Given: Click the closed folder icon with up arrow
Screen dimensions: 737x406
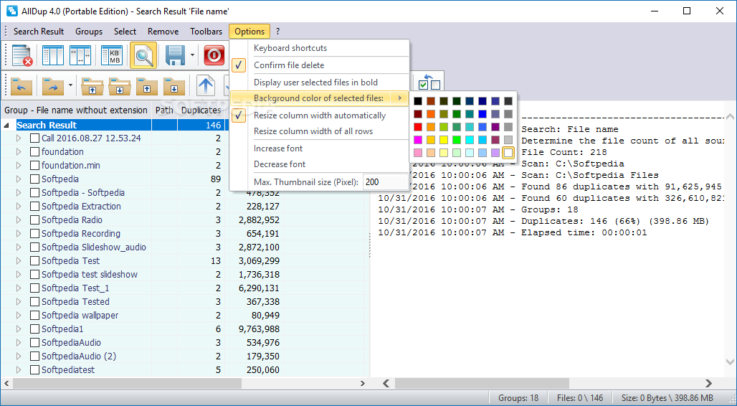Looking at the screenshot, I should 147,87.
